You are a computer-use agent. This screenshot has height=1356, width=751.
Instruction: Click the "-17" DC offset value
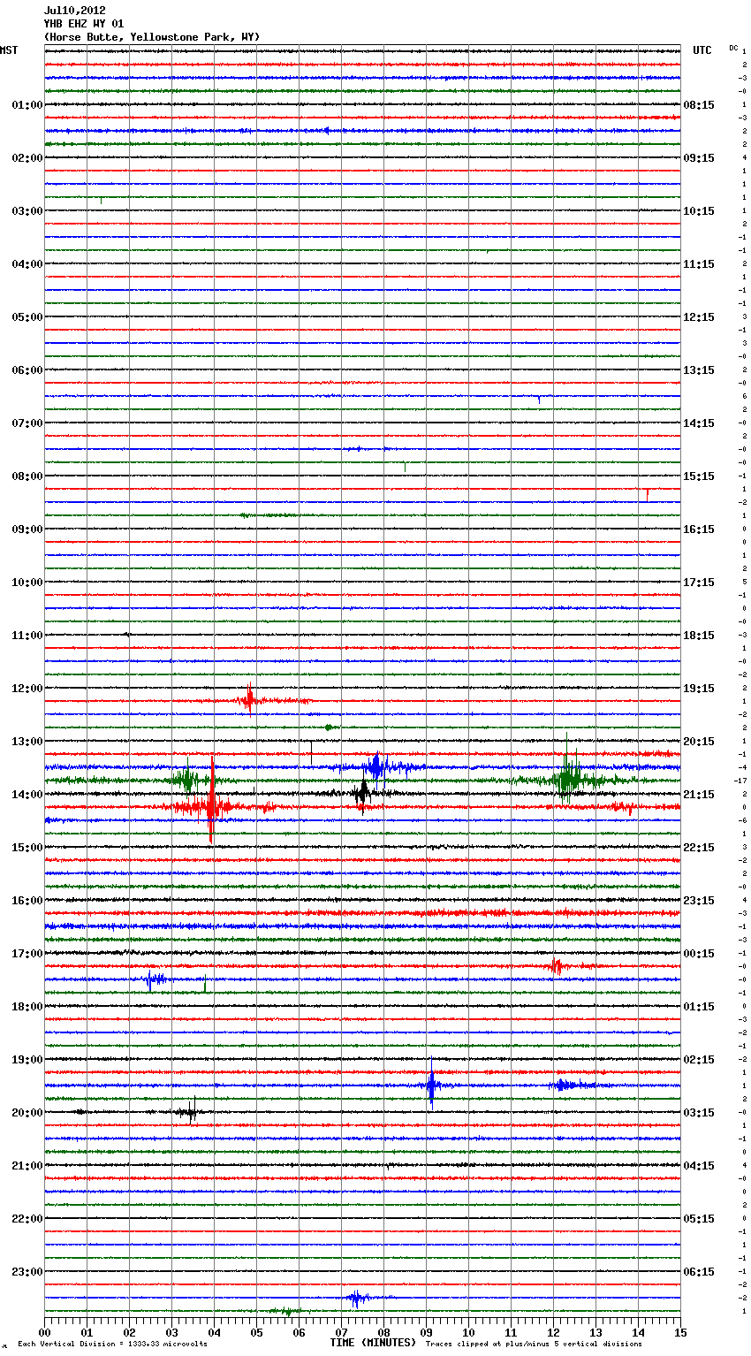point(740,781)
